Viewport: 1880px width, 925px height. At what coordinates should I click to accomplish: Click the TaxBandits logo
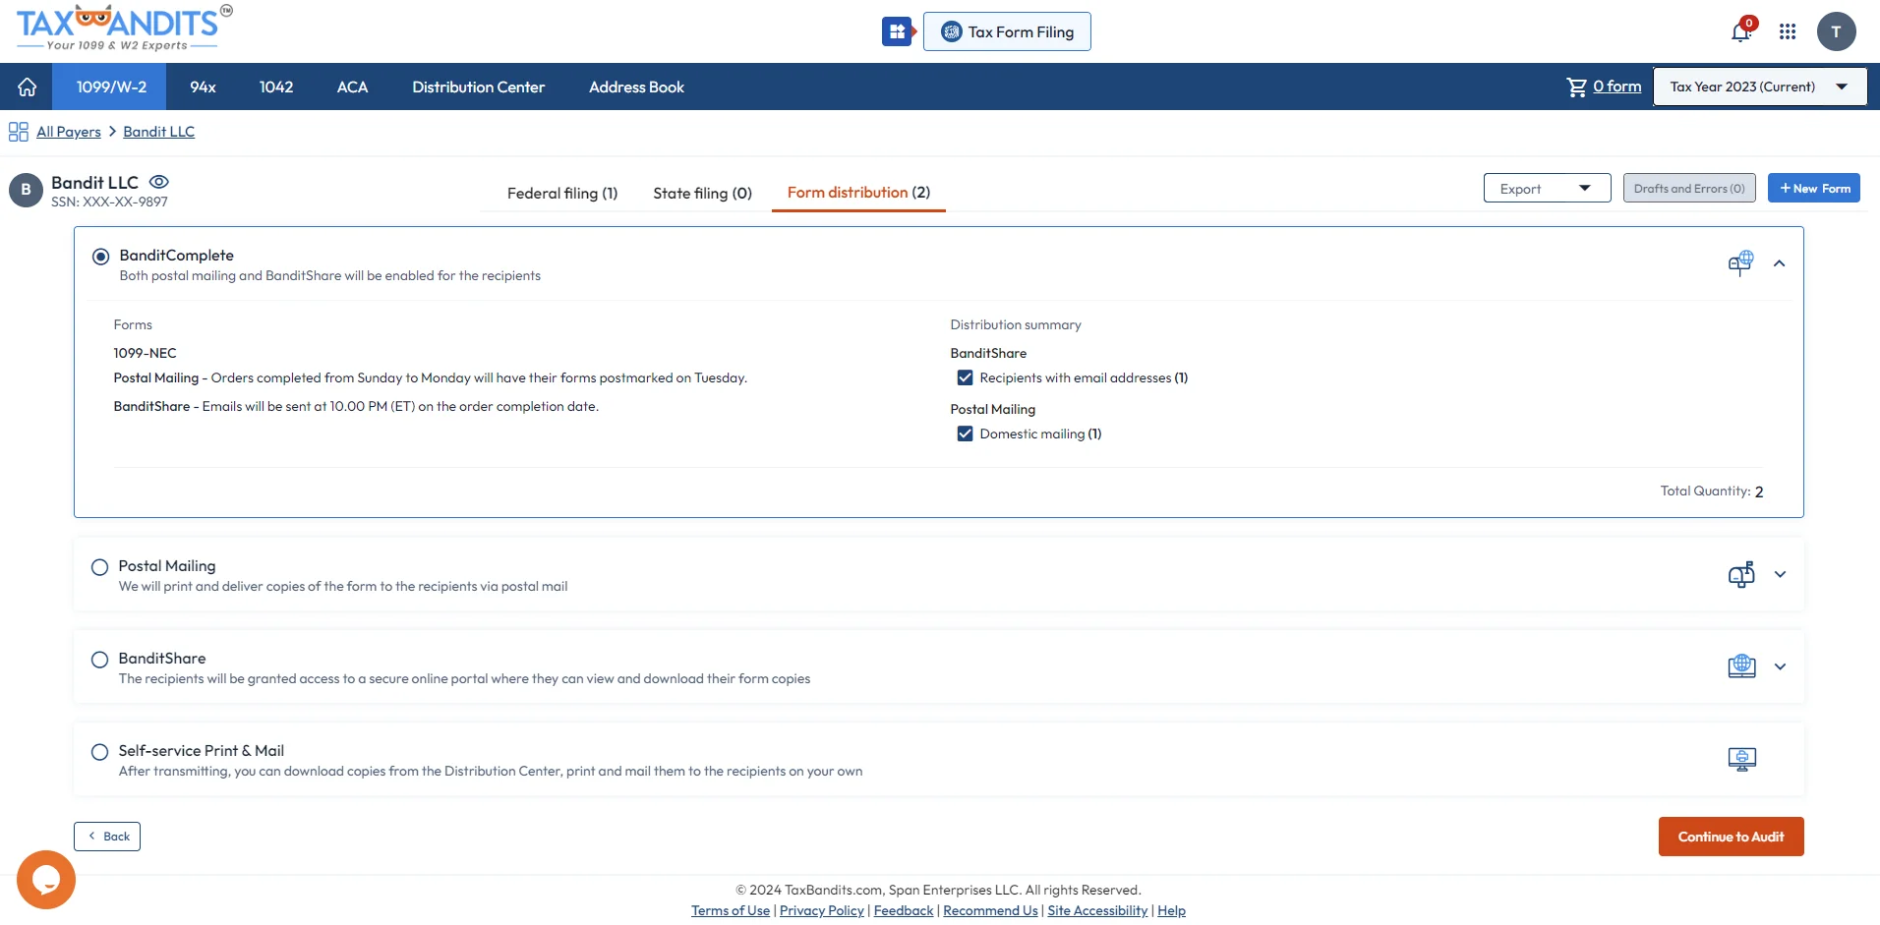[124, 28]
